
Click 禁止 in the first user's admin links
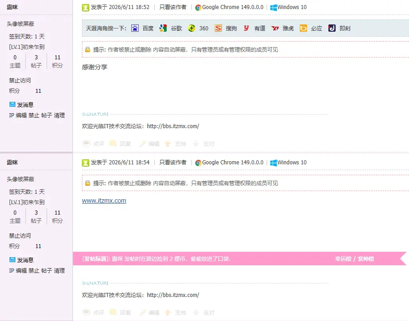tap(34, 115)
